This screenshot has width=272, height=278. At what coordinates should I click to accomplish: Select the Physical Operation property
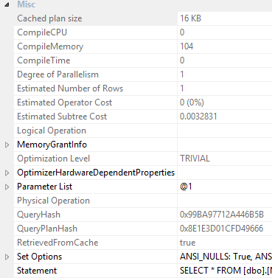96,201
